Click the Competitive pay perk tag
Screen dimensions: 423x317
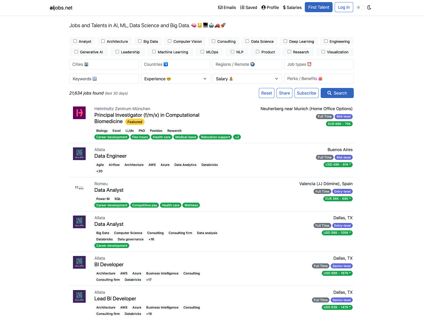pos(145,205)
